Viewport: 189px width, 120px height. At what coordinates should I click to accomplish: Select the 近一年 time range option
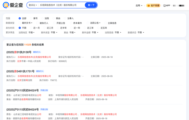pos(71,28)
